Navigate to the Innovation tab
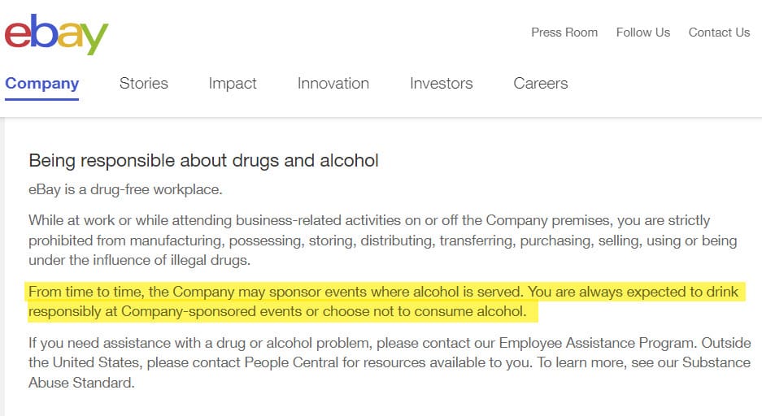 click(x=333, y=83)
